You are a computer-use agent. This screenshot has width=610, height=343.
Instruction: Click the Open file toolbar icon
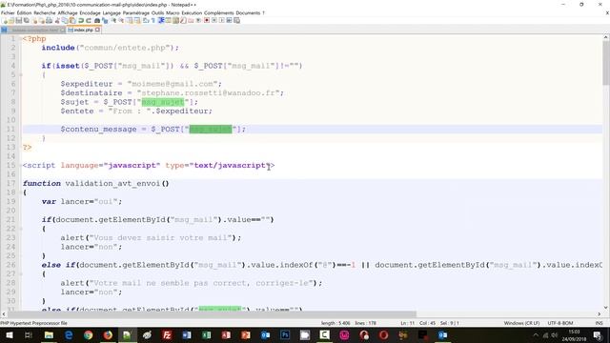coord(11,20)
